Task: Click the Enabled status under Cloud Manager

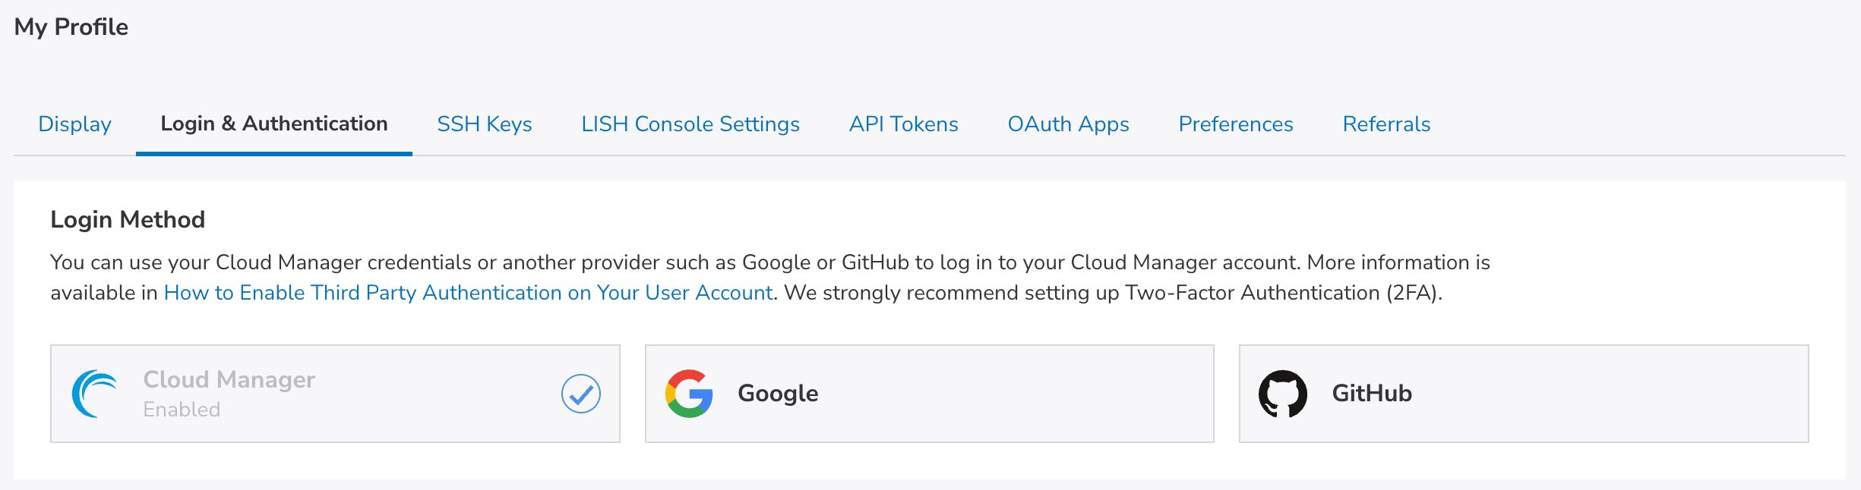Action: pyautogui.click(x=182, y=410)
